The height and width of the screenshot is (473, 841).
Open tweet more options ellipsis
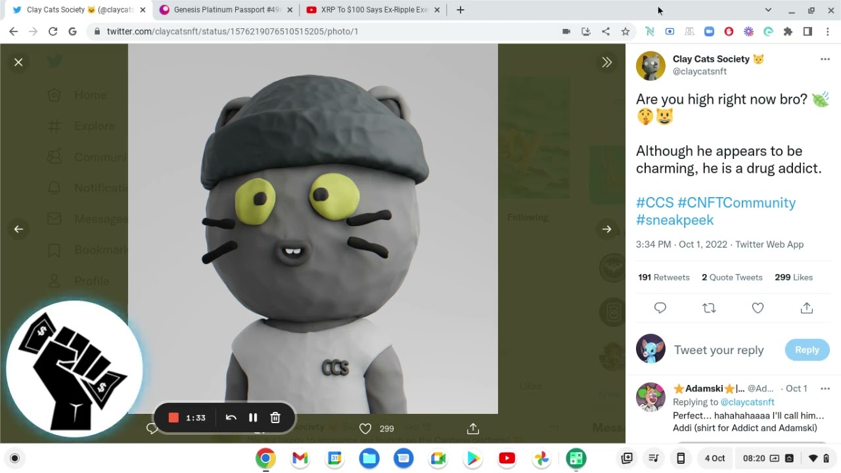pos(825,59)
